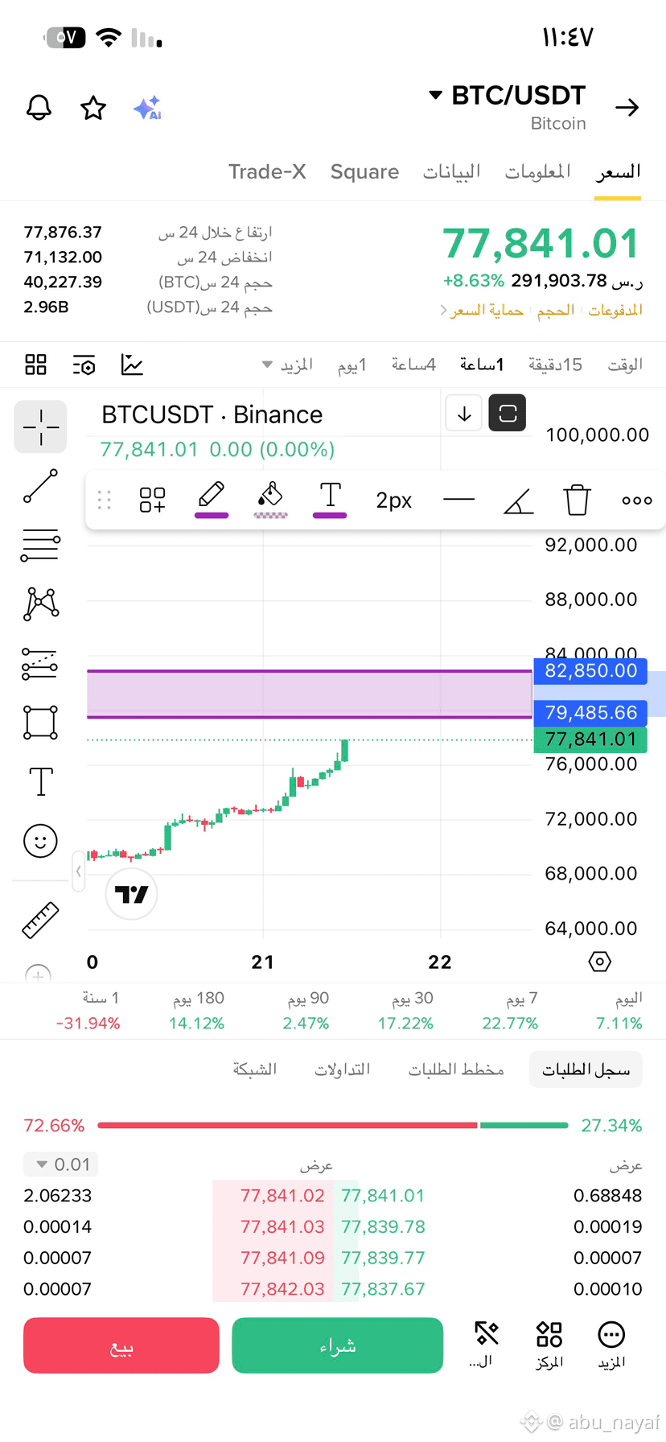The image size is (666, 1442).
Task: Select the الوقت time chart option
Action: pos(625,365)
